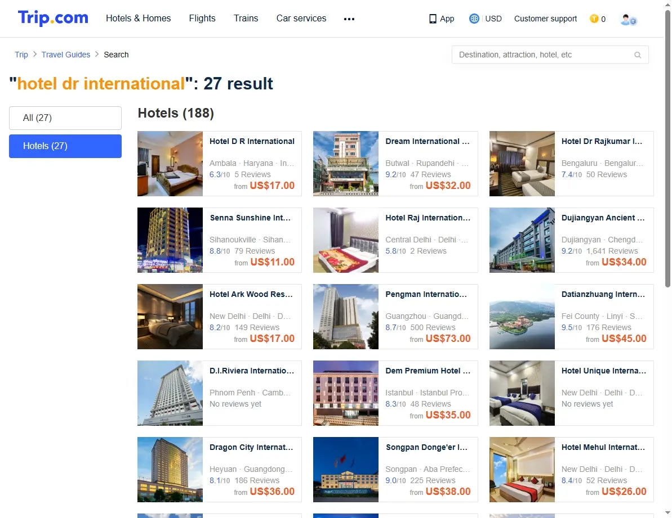
Task: Open the user profile avatar icon
Action: point(628,19)
